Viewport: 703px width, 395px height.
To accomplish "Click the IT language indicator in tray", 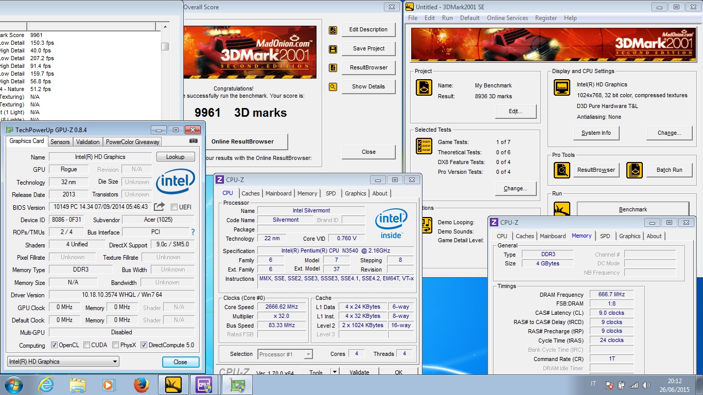I will (593, 384).
